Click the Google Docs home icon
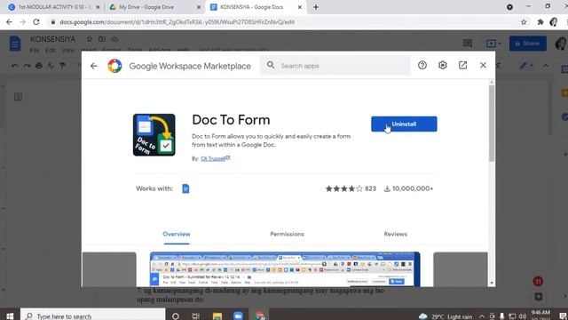 point(15,44)
